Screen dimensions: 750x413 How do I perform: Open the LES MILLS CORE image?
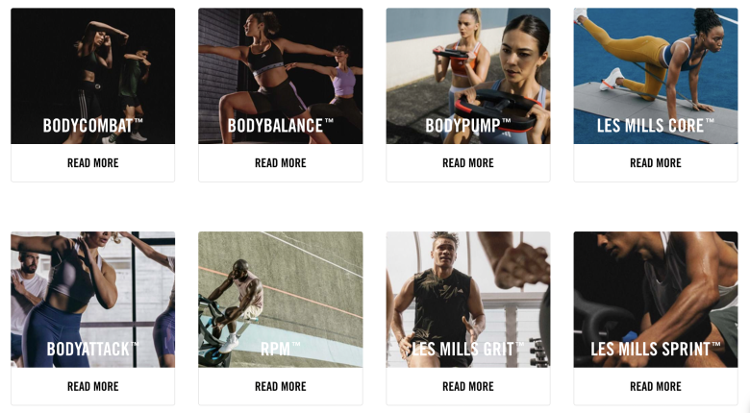[656, 76]
